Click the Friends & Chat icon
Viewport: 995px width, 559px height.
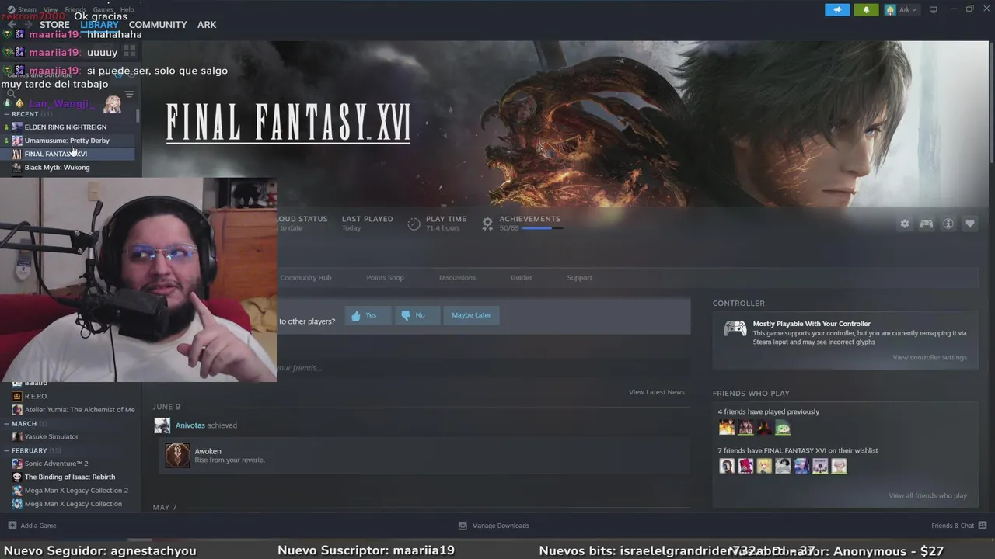click(x=983, y=526)
